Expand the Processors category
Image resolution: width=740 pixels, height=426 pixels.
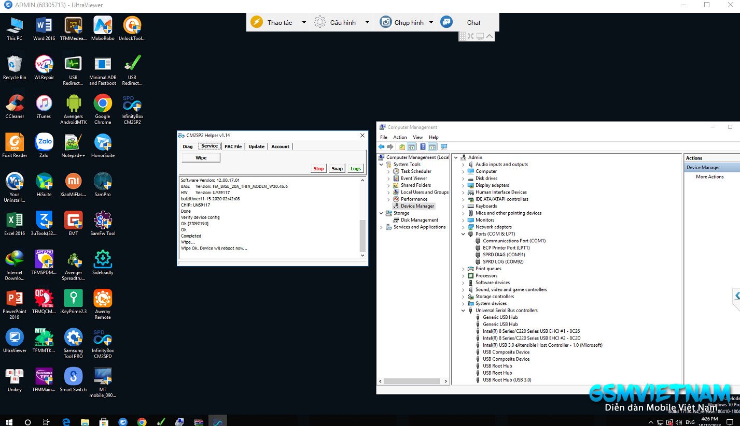click(463, 276)
